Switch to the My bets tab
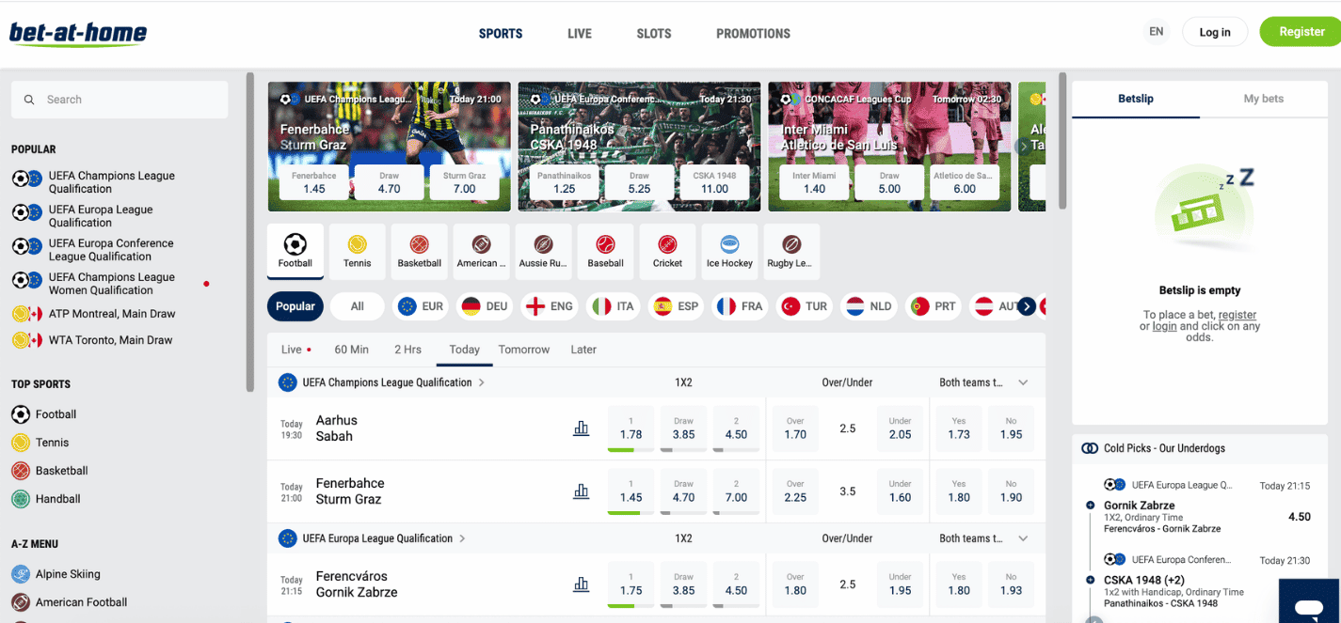1341x623 pixels. (1264, 99)
